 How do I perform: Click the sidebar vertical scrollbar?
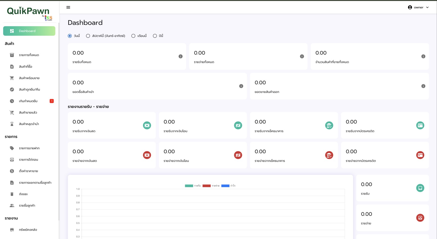click(59, 121)
